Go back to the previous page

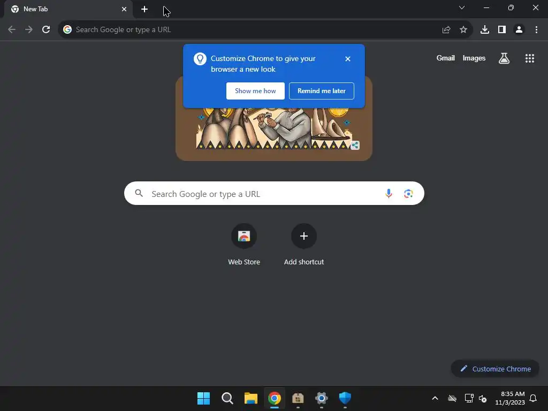(x=12, y=30)
